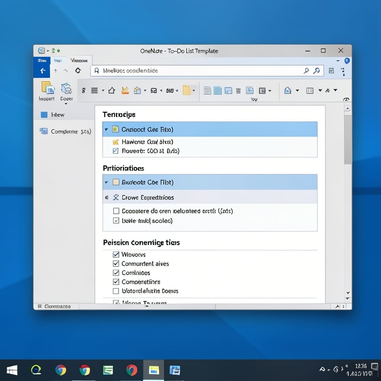Click the refresh circular arrow icon
The height and width of the screenshot is (381, 381).
click(78, 70)
